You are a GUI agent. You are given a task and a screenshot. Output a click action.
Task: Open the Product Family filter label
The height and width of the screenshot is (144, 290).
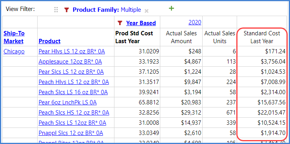(96, 10)
